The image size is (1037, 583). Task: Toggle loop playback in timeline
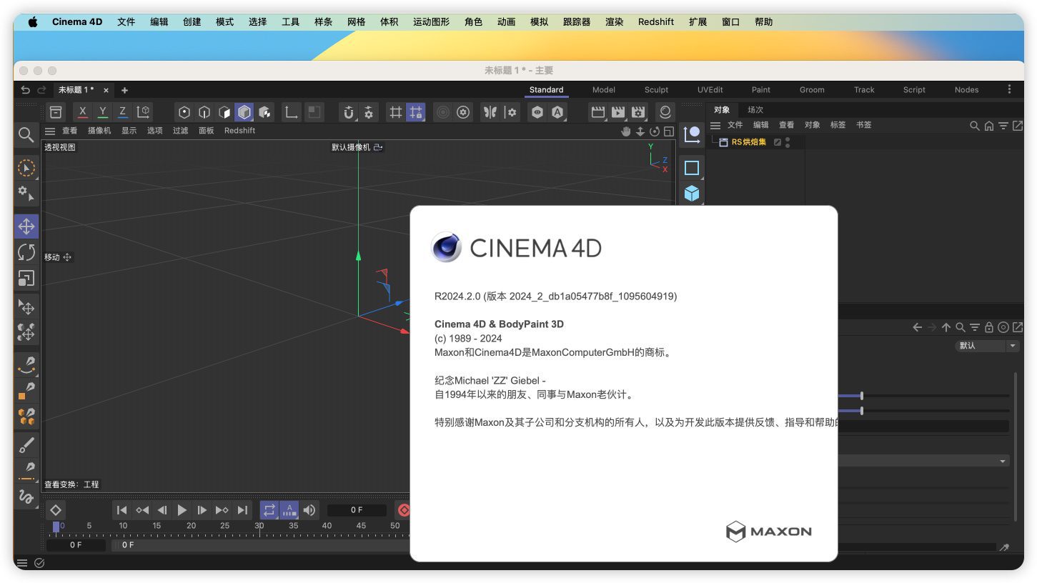(x=269, y=510)
